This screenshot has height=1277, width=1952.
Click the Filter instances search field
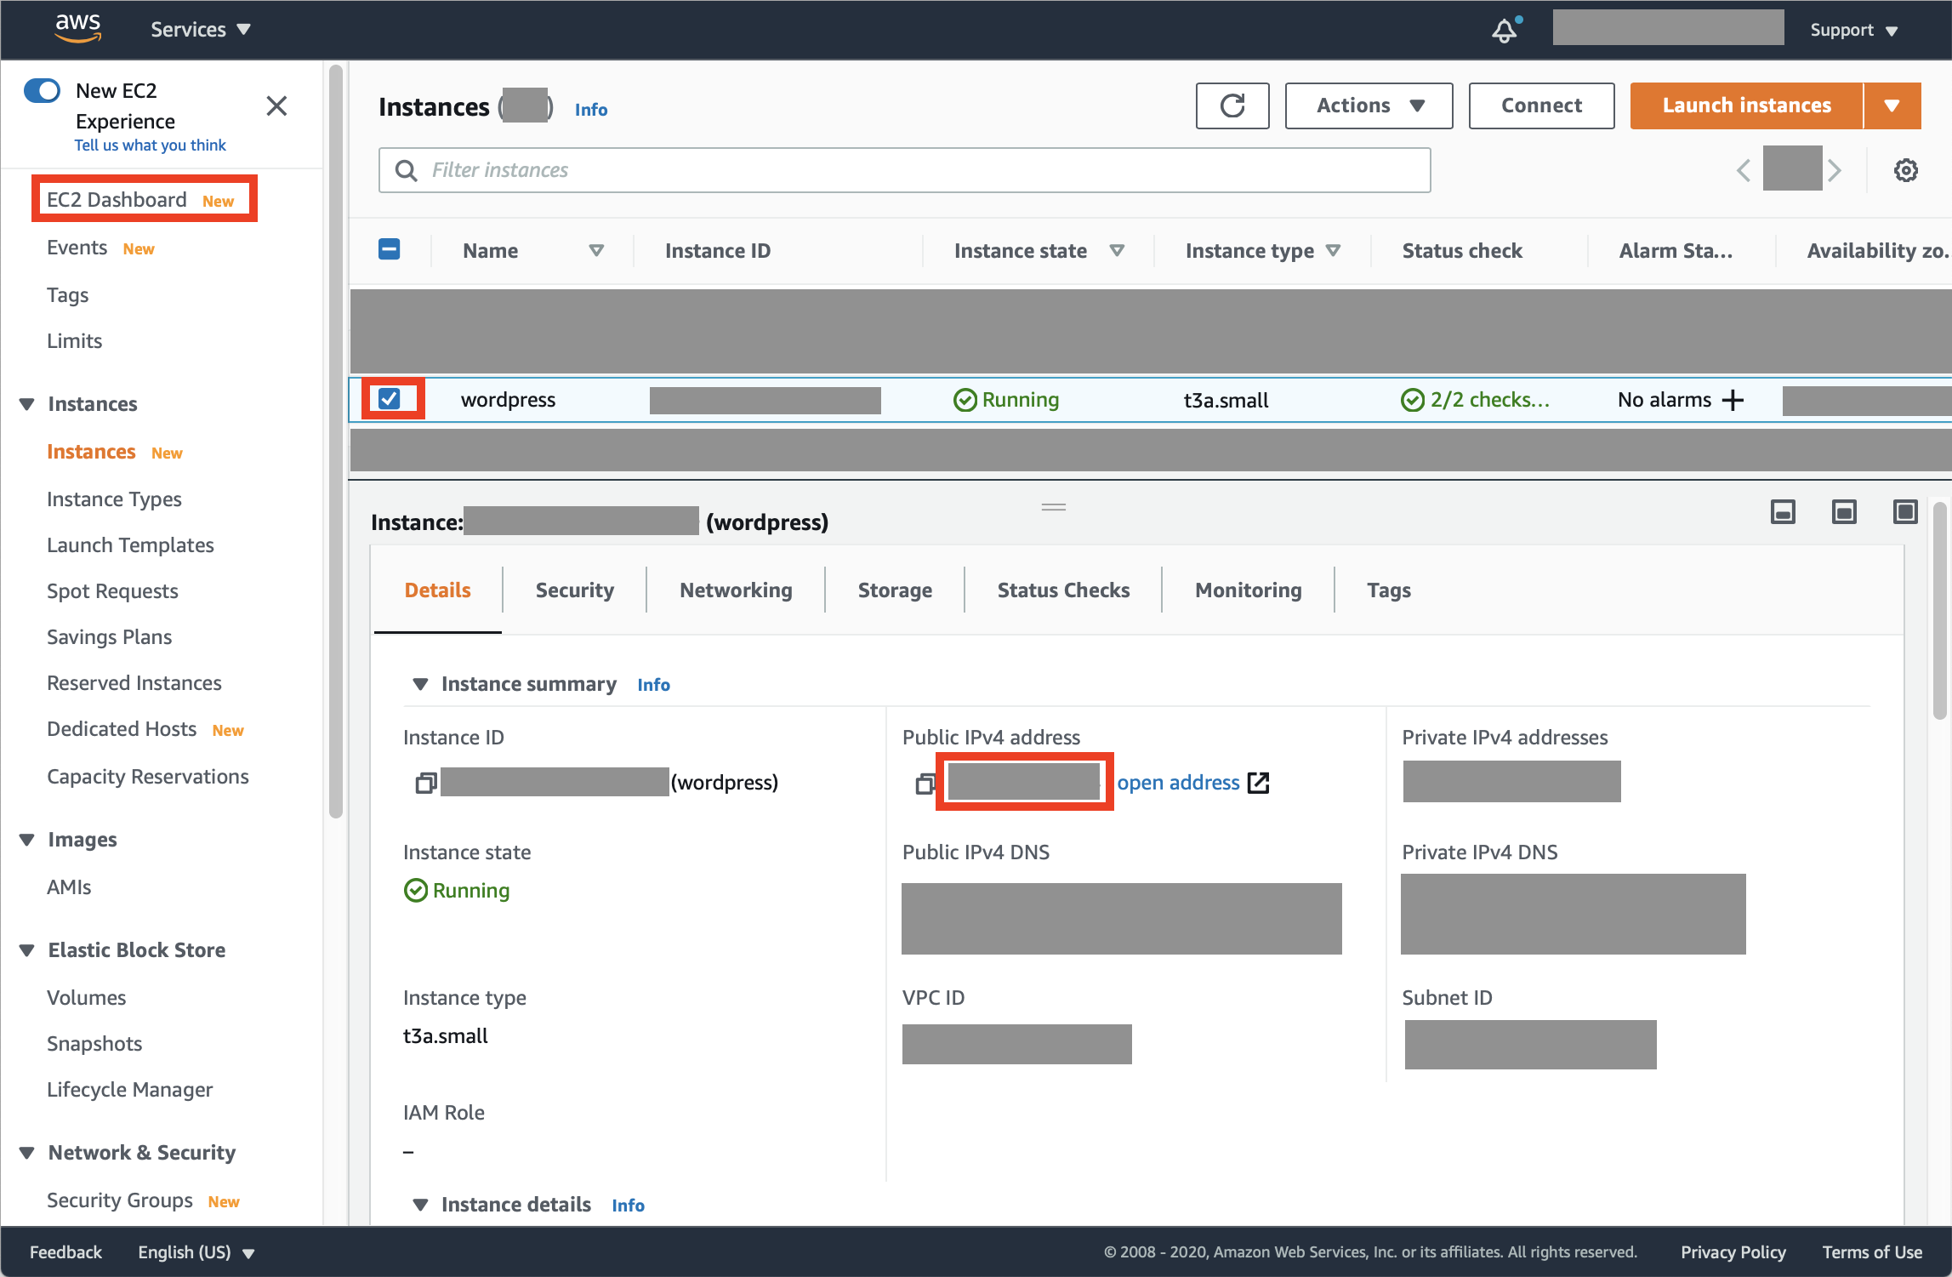click(x=905, y=170)
